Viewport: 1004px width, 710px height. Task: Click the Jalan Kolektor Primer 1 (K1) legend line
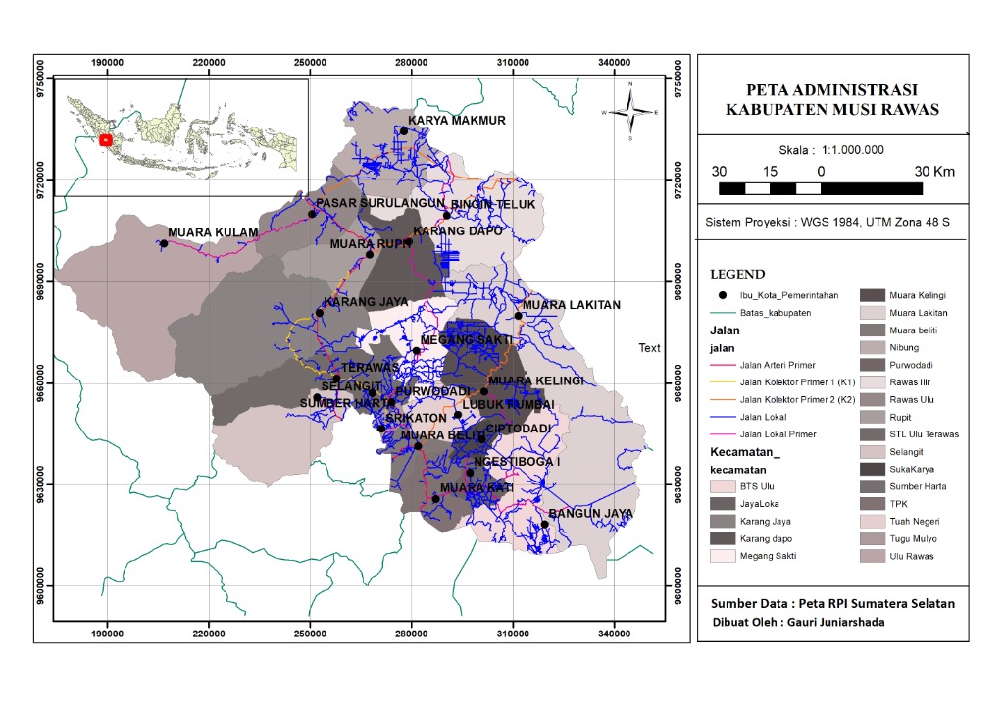click(x=723, y=382)
